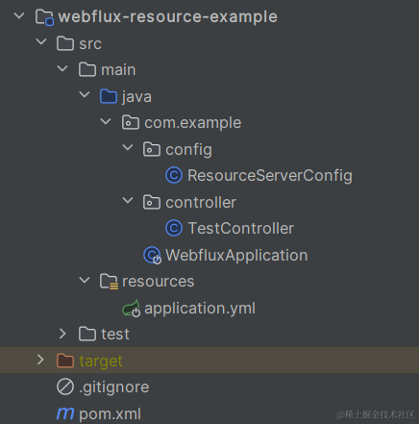The width and height of the screenshot is (419, 424).
Task: Click the src folder icon
Action: pyautogui.click(x=65, y=43)
